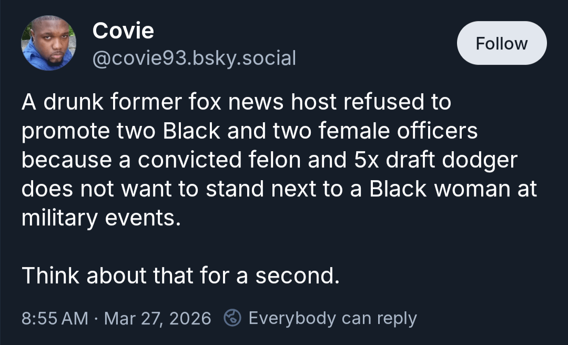
Task: Click the Follow button
Action: 501,43
